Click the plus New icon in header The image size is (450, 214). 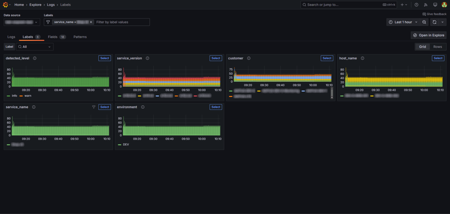402,5
